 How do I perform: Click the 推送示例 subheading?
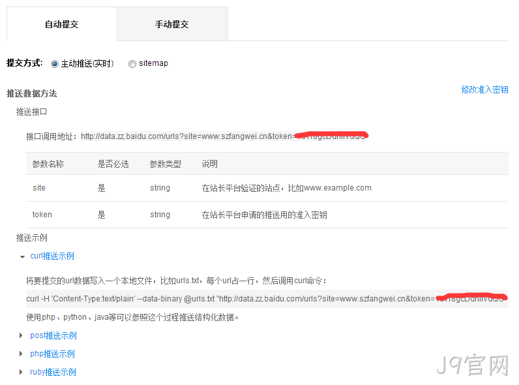point(32,238)
